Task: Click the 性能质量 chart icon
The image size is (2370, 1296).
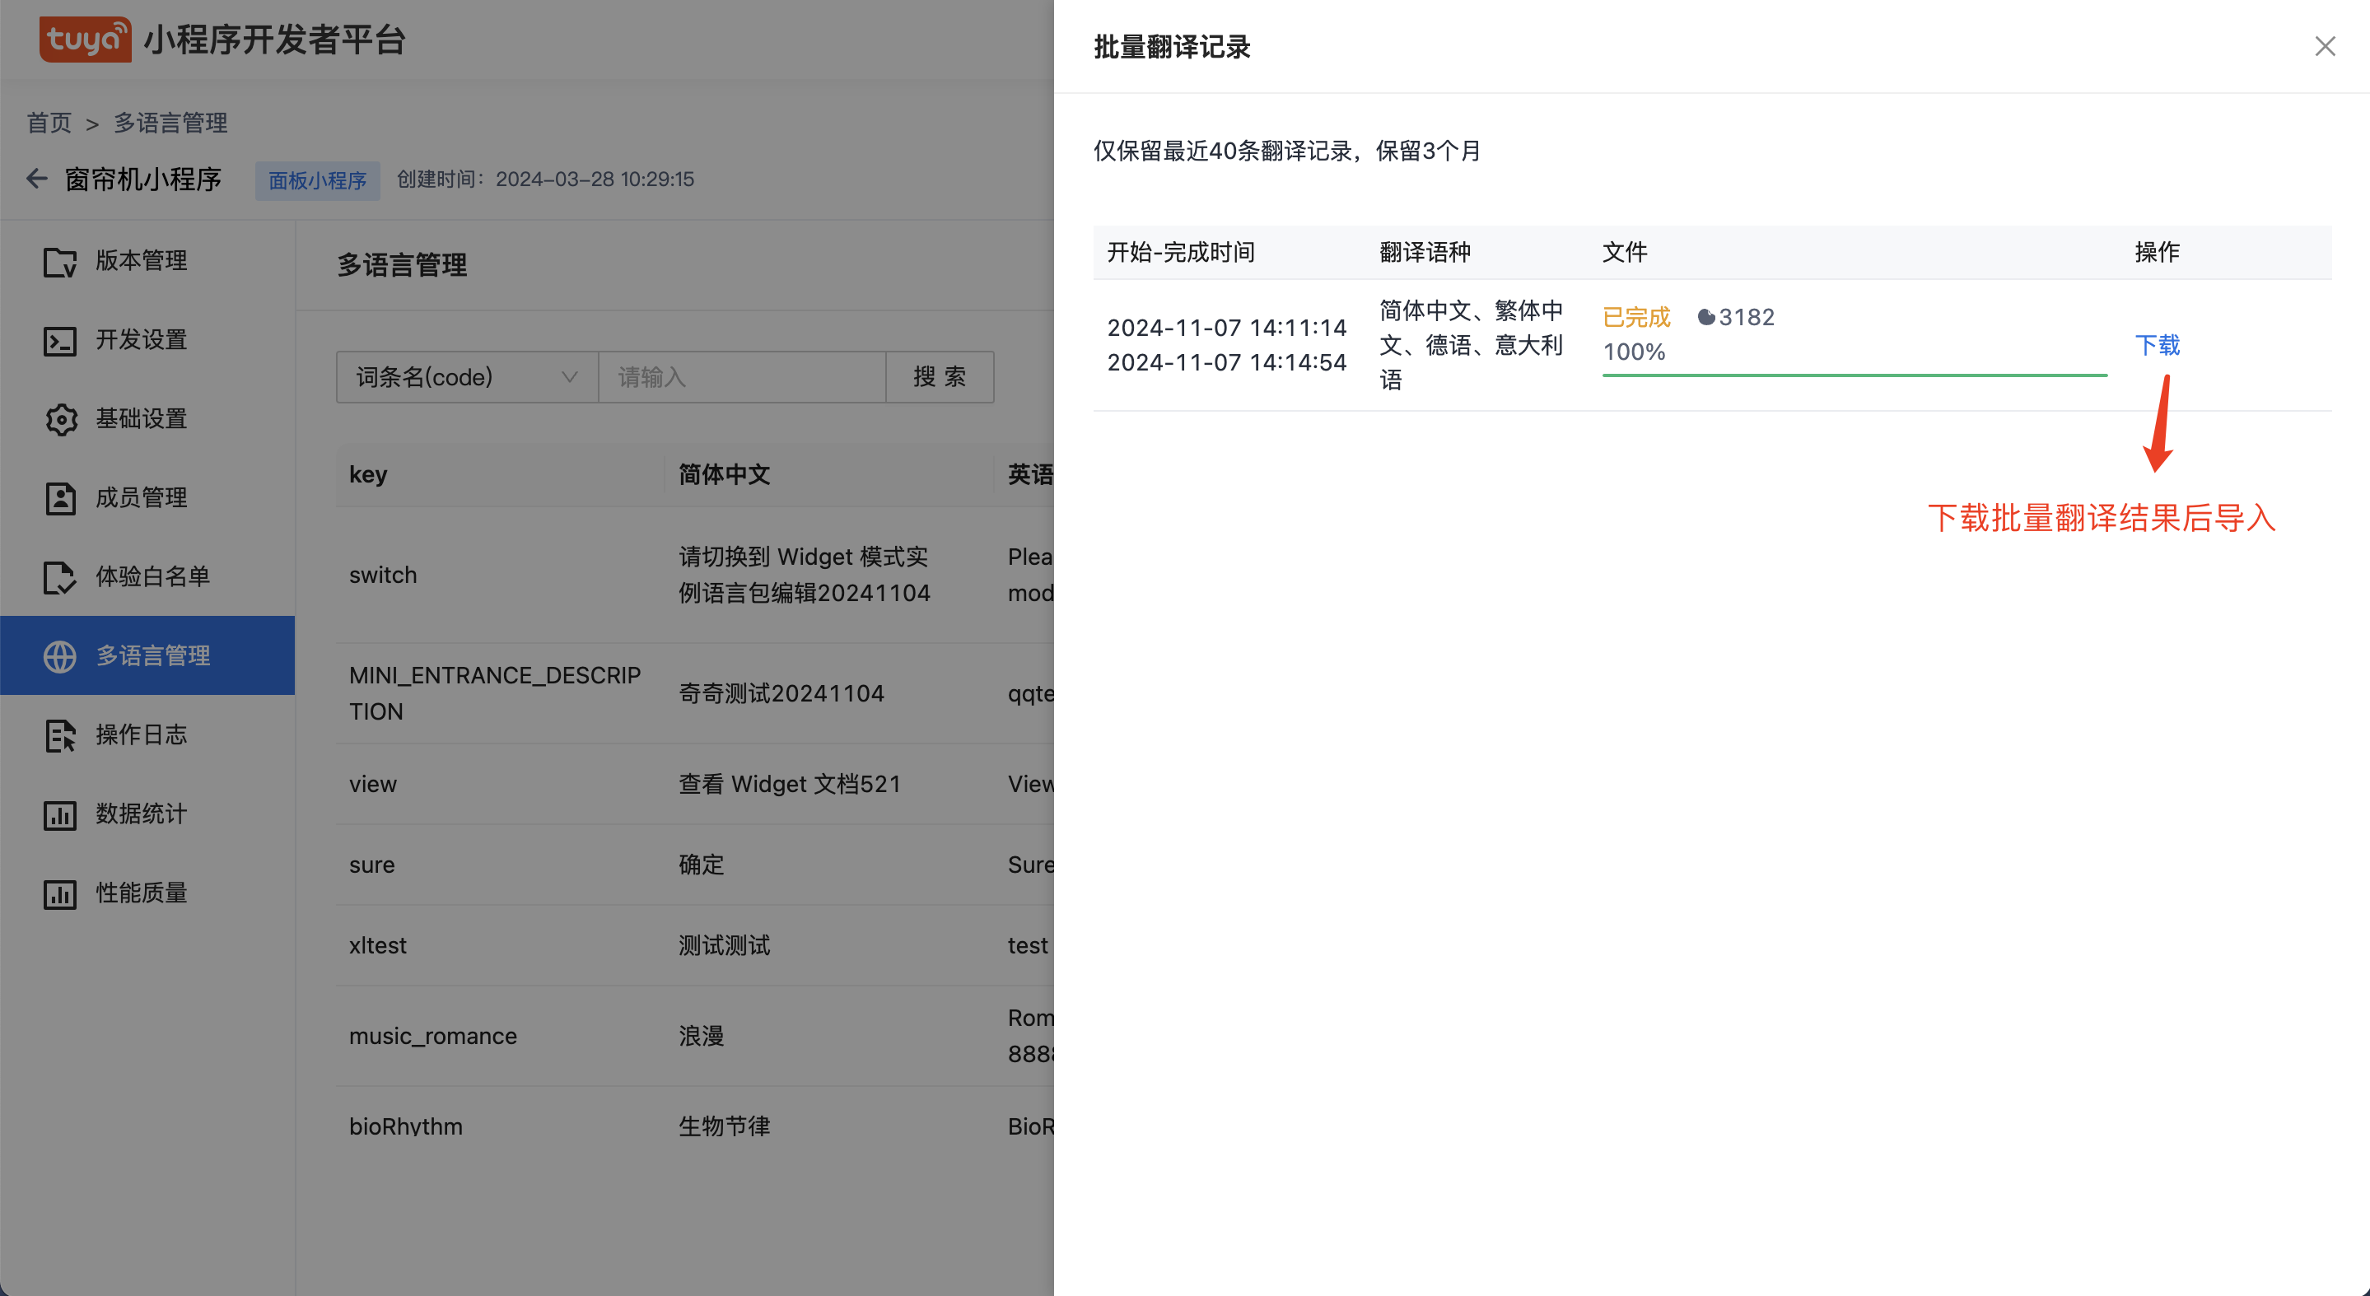Action: tap(60, 893)
